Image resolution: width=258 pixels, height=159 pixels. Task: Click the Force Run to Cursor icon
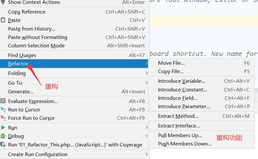pos(3,118)
